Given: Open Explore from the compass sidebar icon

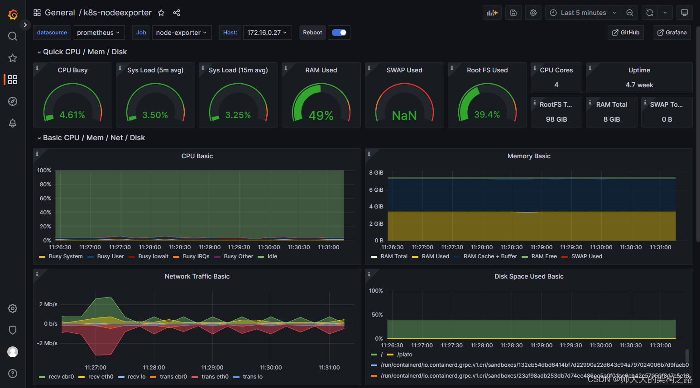Looking at the screenshot, I should (13, 101).
